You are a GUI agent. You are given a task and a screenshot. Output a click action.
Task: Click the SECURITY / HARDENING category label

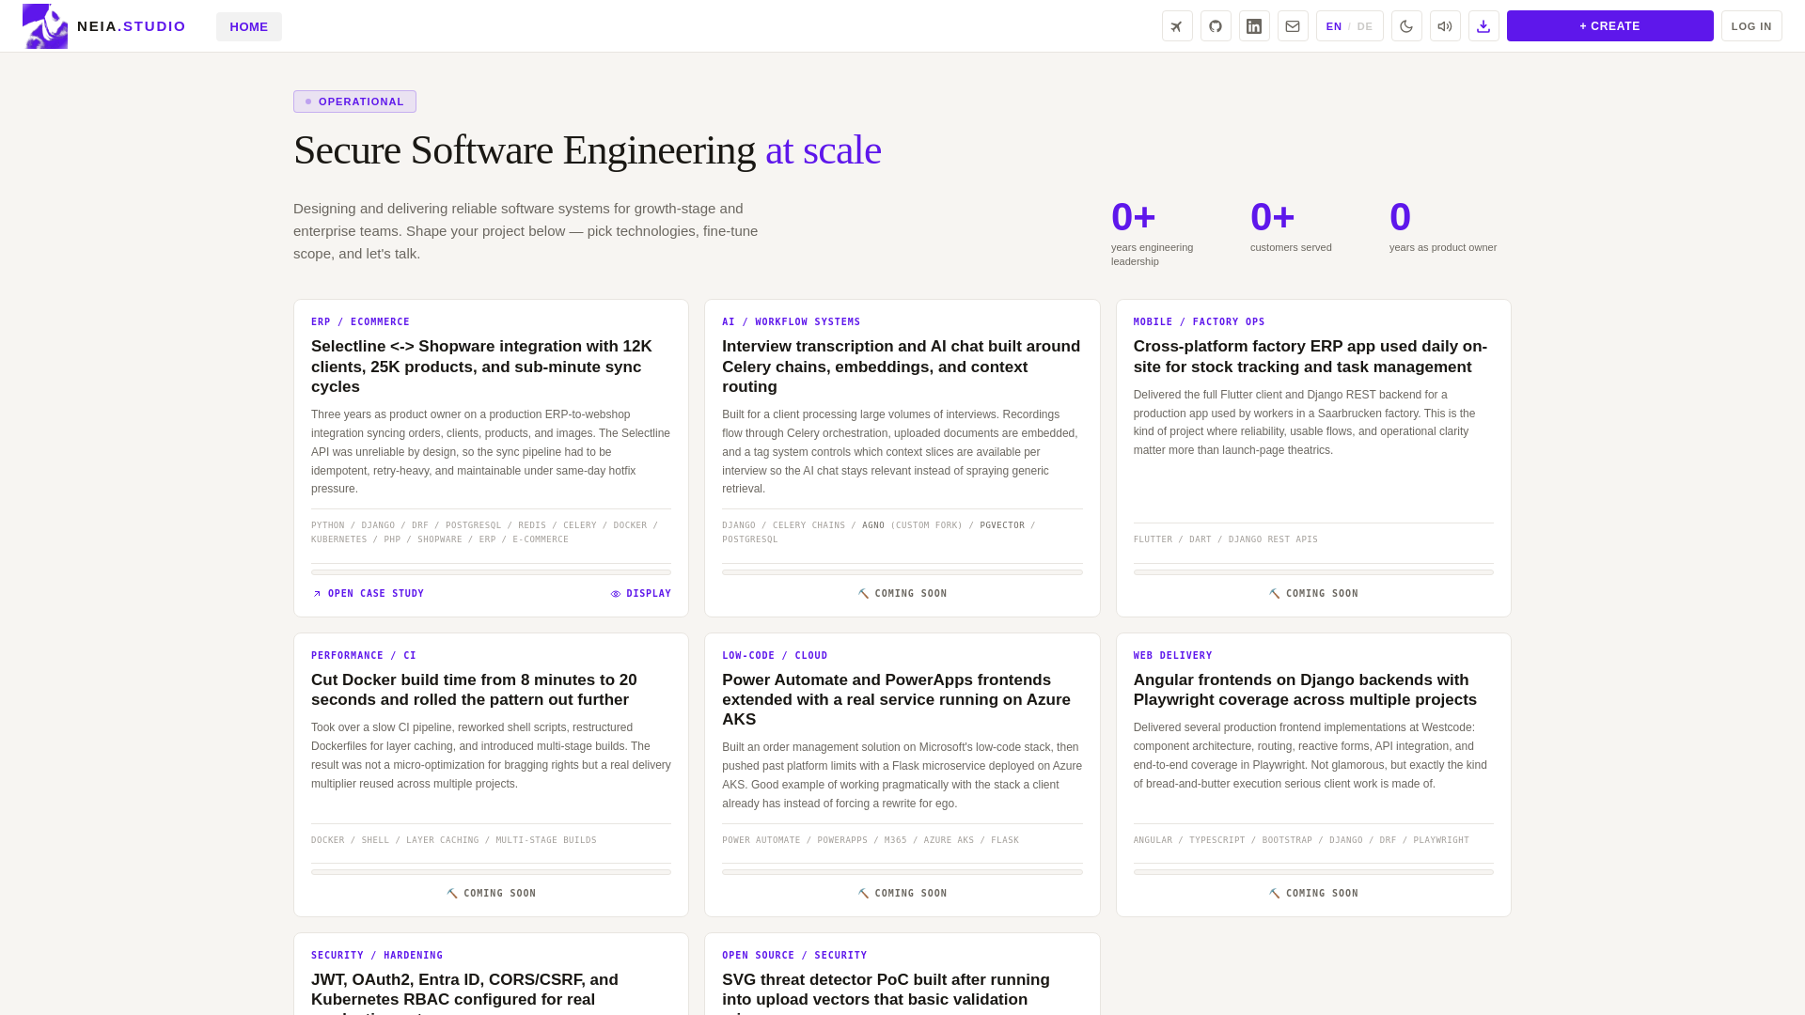(x=377, y=956)
